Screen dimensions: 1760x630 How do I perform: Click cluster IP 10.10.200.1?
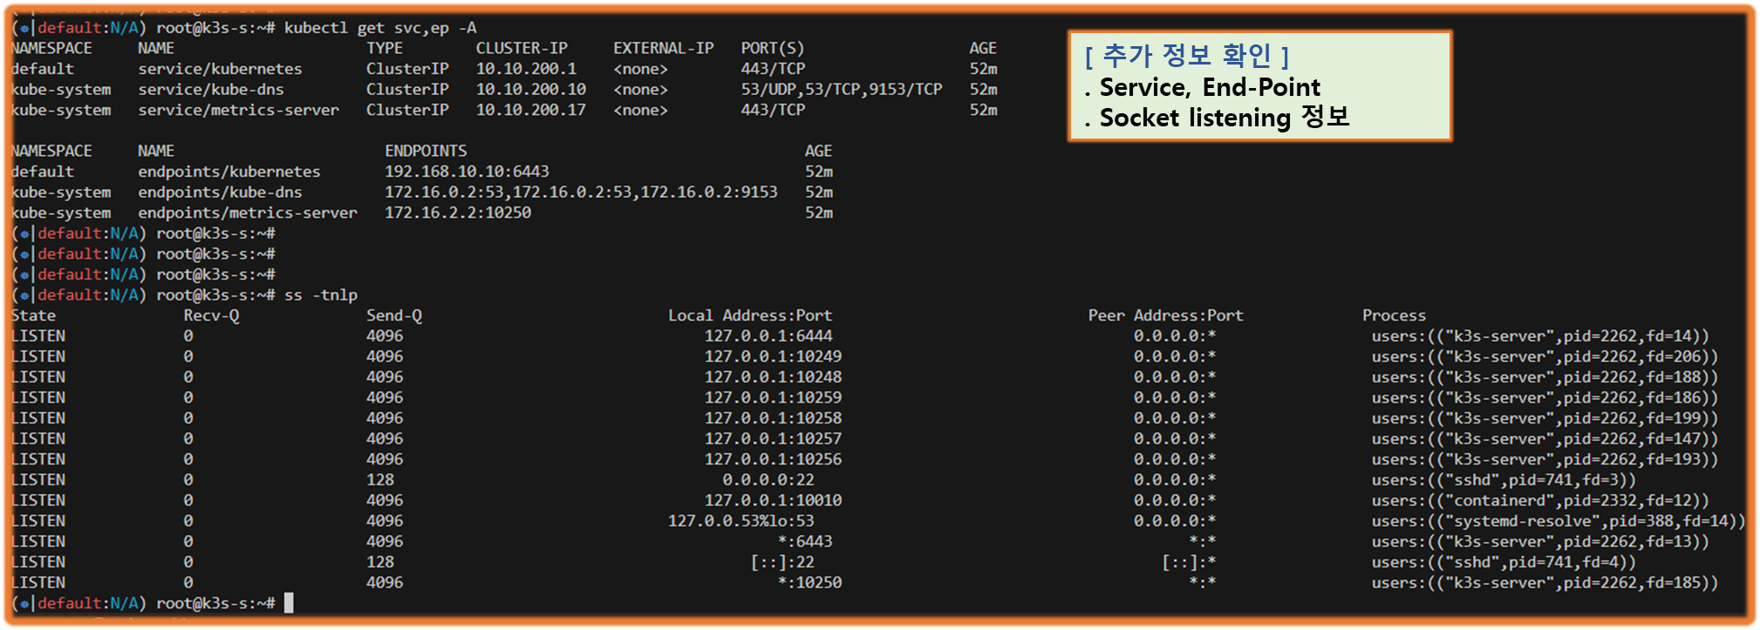(526, 69)
